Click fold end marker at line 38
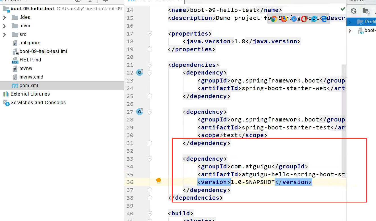Image resolution: width=376 pixels, height=221 pixels. pos(150,198)
